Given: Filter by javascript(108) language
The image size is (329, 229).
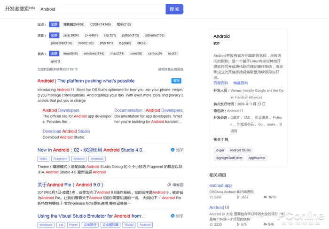Looking at the screenshot, I should click(x=62, y=43).
